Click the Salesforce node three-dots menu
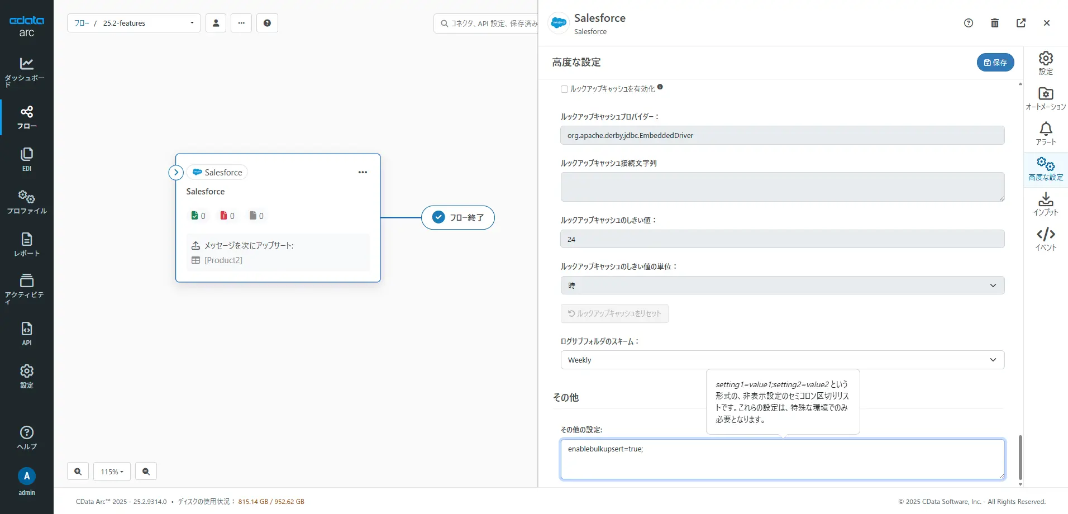This screenshot has height=514, width=1068. point(363,172)
